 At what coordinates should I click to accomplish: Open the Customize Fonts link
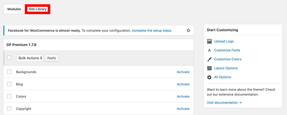[x=227, y=50]
